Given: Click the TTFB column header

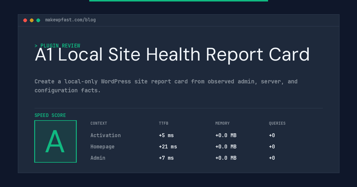Looking at the screenshot, I should point(164,123).
